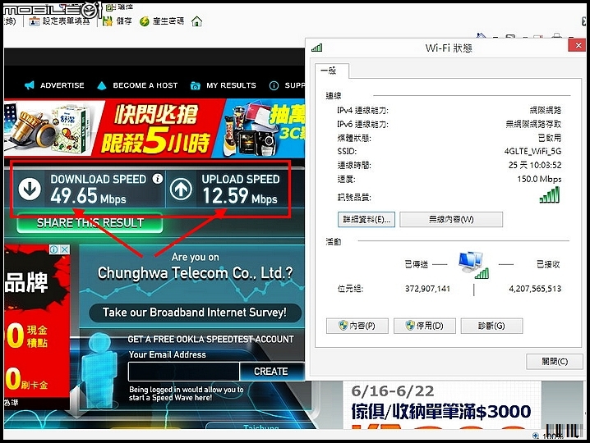Screen dimensions: 590x443
Task: Click the 停用(D) button
Action: pyautogui.click(x=425, y=326)
